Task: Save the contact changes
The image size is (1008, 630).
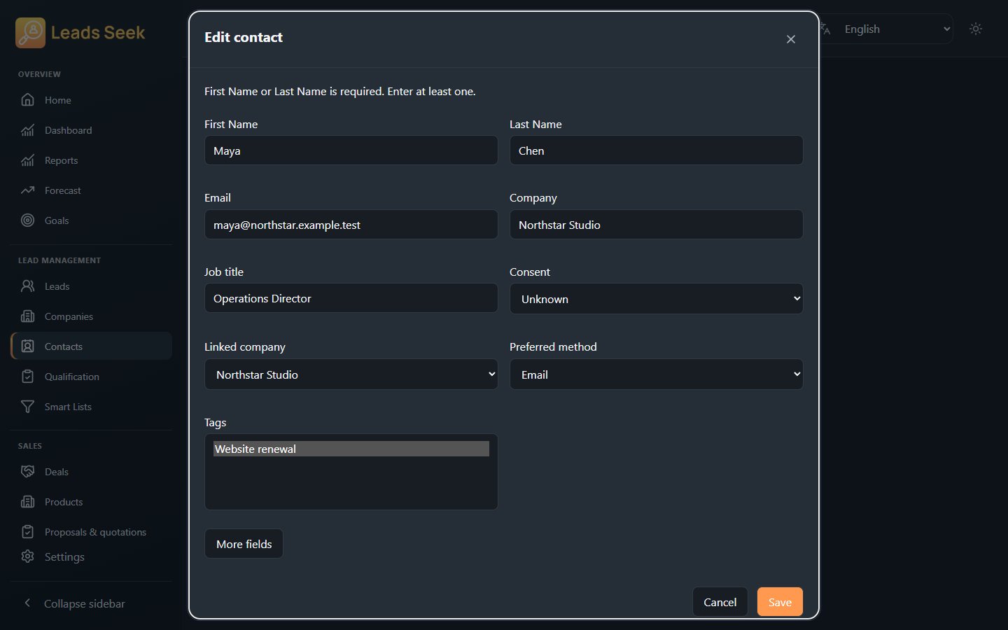Action: [x=780, y=602]
